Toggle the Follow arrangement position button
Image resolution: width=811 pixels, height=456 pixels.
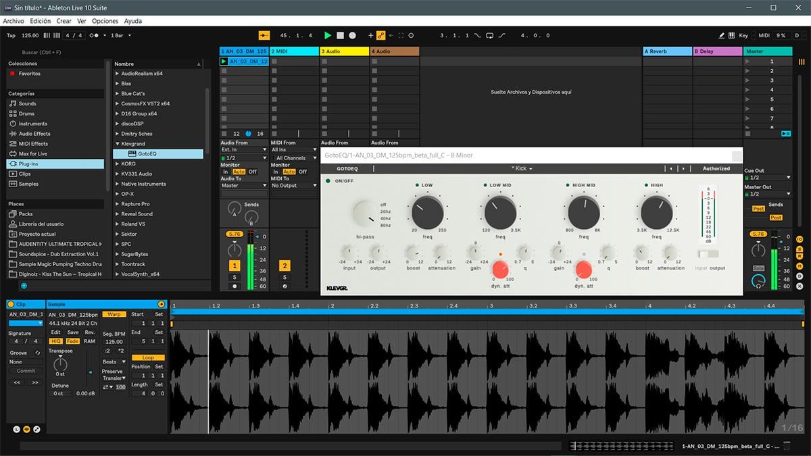[264, 35]
